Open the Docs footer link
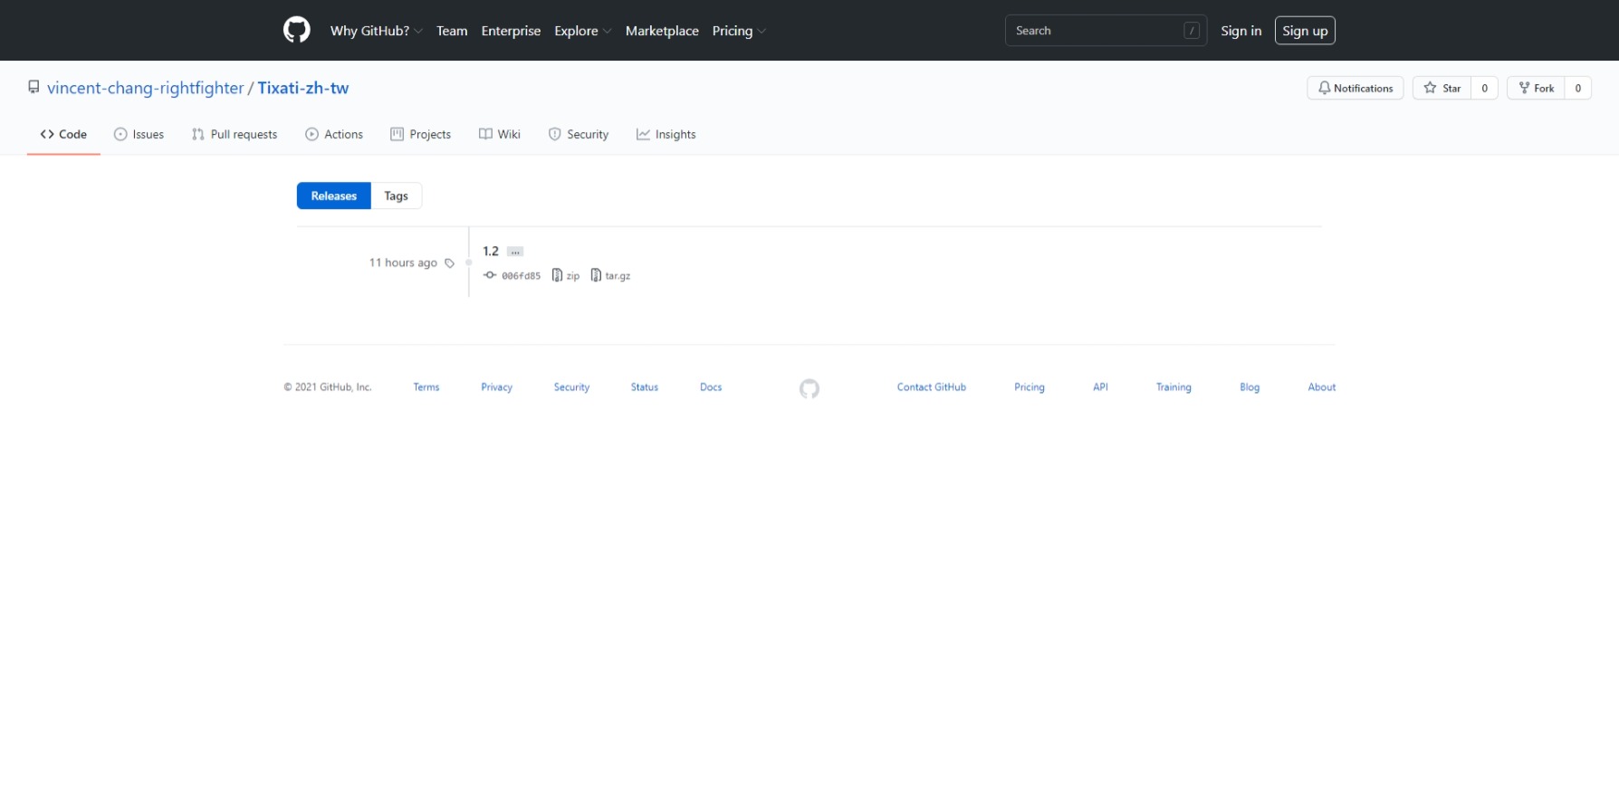1619x809 pixels. [711, 386]
